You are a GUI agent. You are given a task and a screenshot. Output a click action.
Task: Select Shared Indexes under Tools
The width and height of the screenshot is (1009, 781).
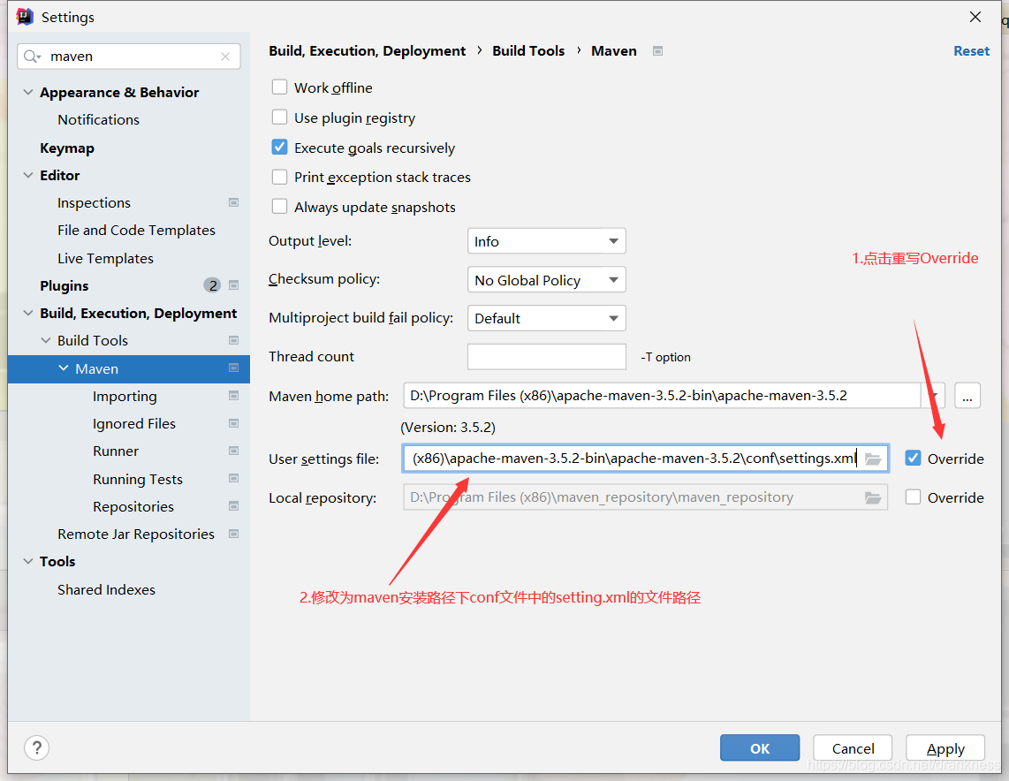(x=106, y=589)
